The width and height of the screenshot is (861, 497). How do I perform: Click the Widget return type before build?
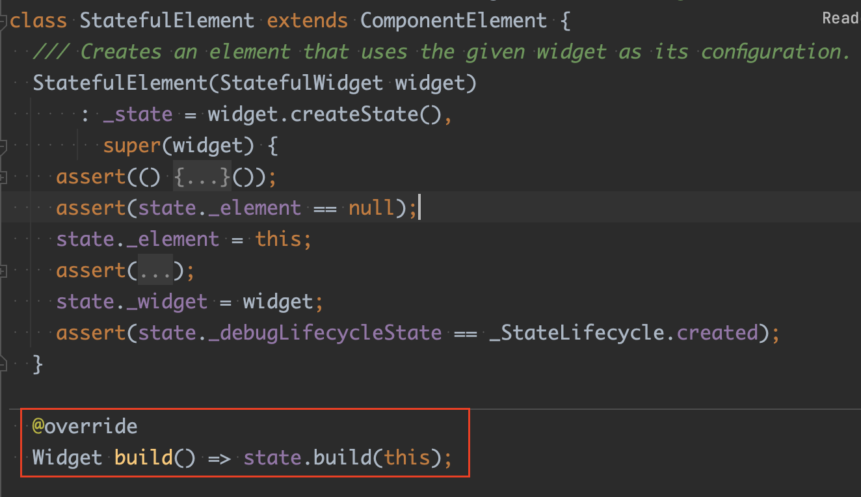click(68, 457)
